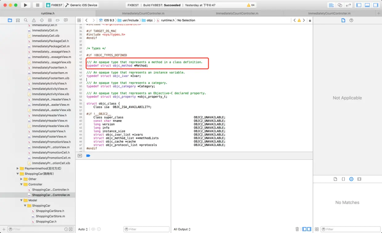Toggle the variables view pane
The image size is (382, 233).
pyautogui.click(x=304, y=229)
